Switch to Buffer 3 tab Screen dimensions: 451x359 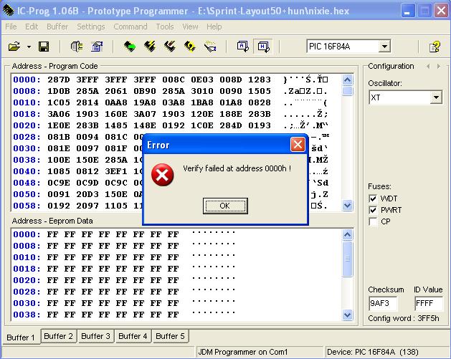point(95,336)
